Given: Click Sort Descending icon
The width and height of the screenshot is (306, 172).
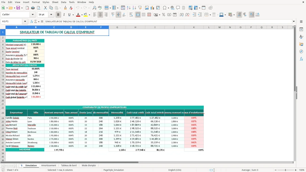Looking at the screenshot, I should (134, 8).
